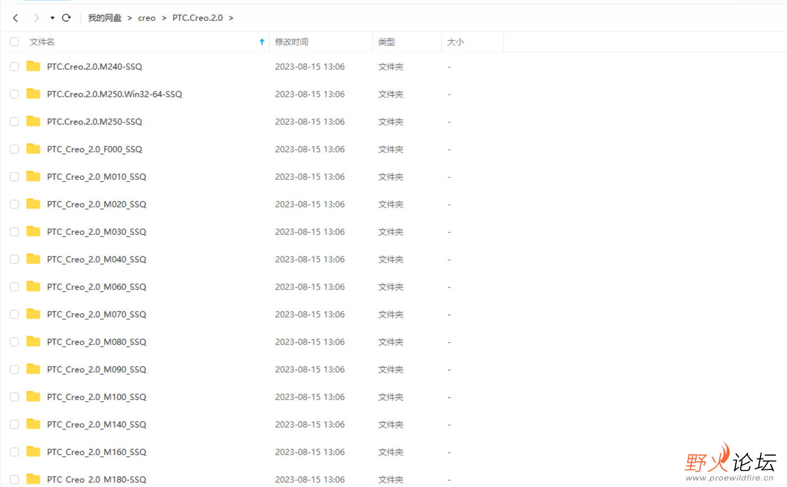This screenshot has width=787, height=487.
Task: Select folder name PTC_Creo_2.0_M070_SSQ
Action: [x=96, y=315]
